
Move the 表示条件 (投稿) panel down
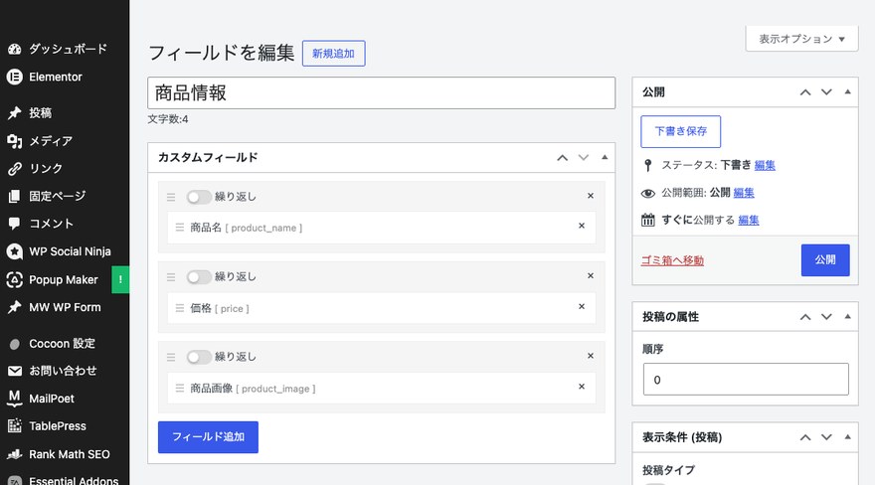(826, 437)
